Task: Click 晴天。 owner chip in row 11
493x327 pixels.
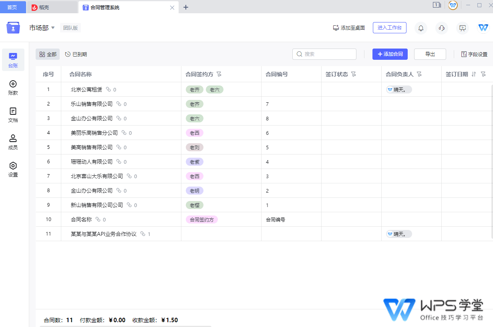Action: coord(399,234)
